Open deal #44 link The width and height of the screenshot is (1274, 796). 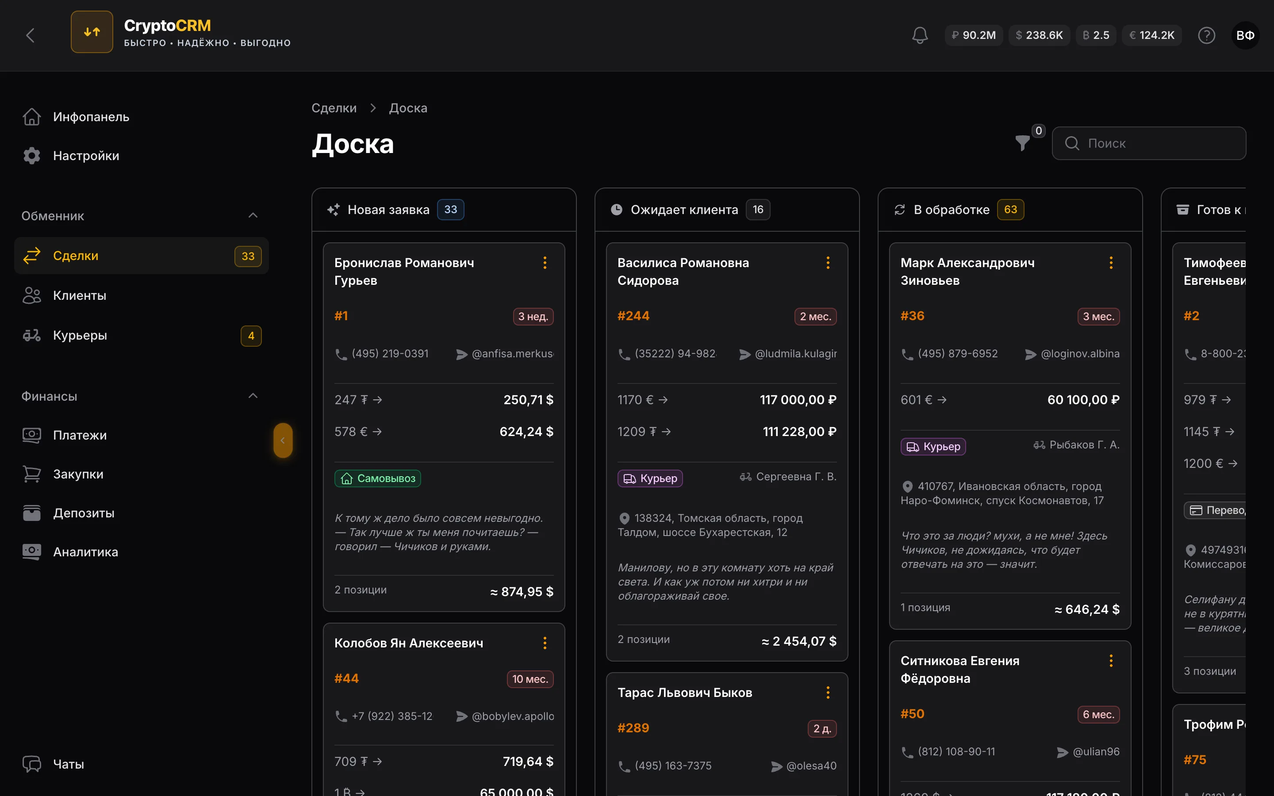pyautogui.click(x=346, y=679)
